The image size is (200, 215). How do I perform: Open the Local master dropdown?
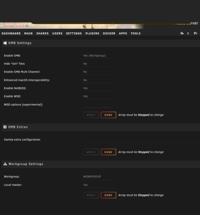pos(98,185)
